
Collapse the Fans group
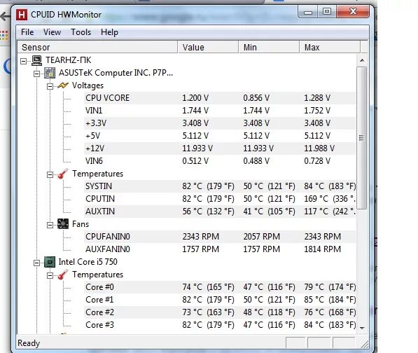click(50, 225)
